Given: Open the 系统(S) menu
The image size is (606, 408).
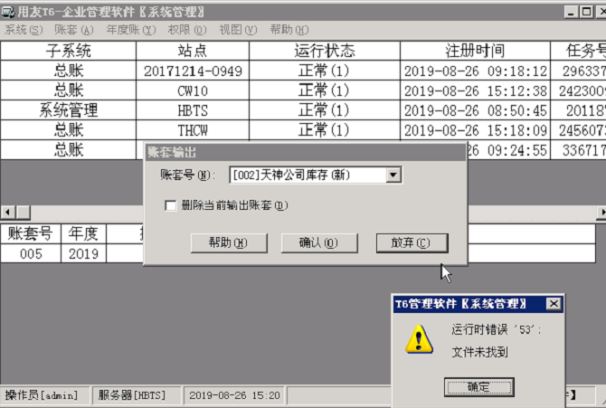Looking at the screenshot, I should 24,30.
